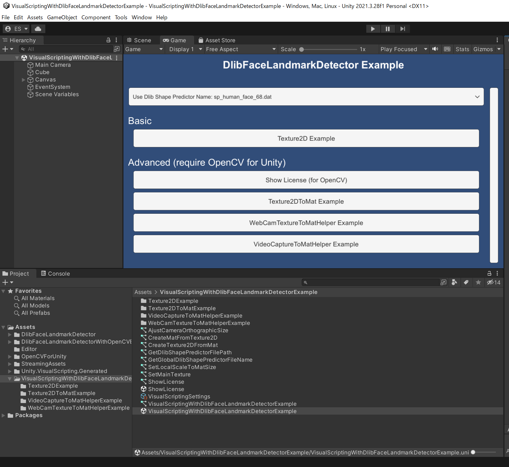509x467 pixels.
Task: Open the Play Focused dropdown
Action: click(x=404, y=49)
